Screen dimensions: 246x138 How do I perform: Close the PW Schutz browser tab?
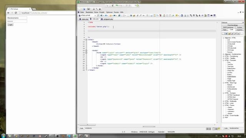click(x=30, y=9)
